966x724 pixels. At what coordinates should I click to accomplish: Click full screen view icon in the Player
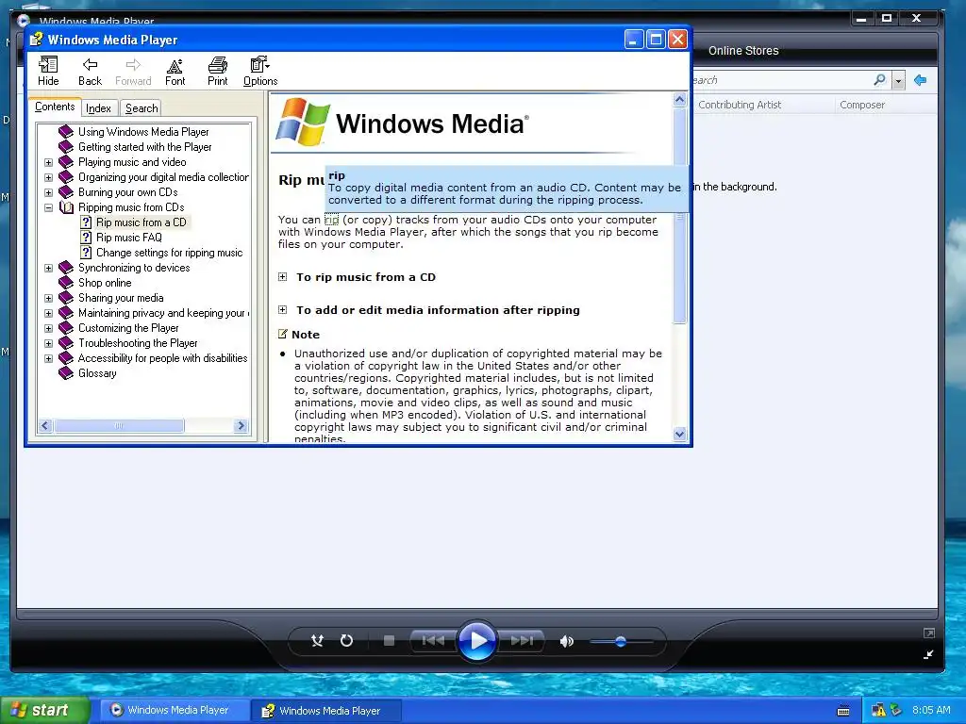point(929,633)
